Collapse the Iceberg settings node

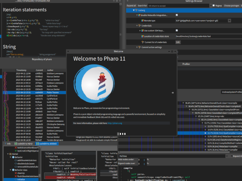pos(134,10)
